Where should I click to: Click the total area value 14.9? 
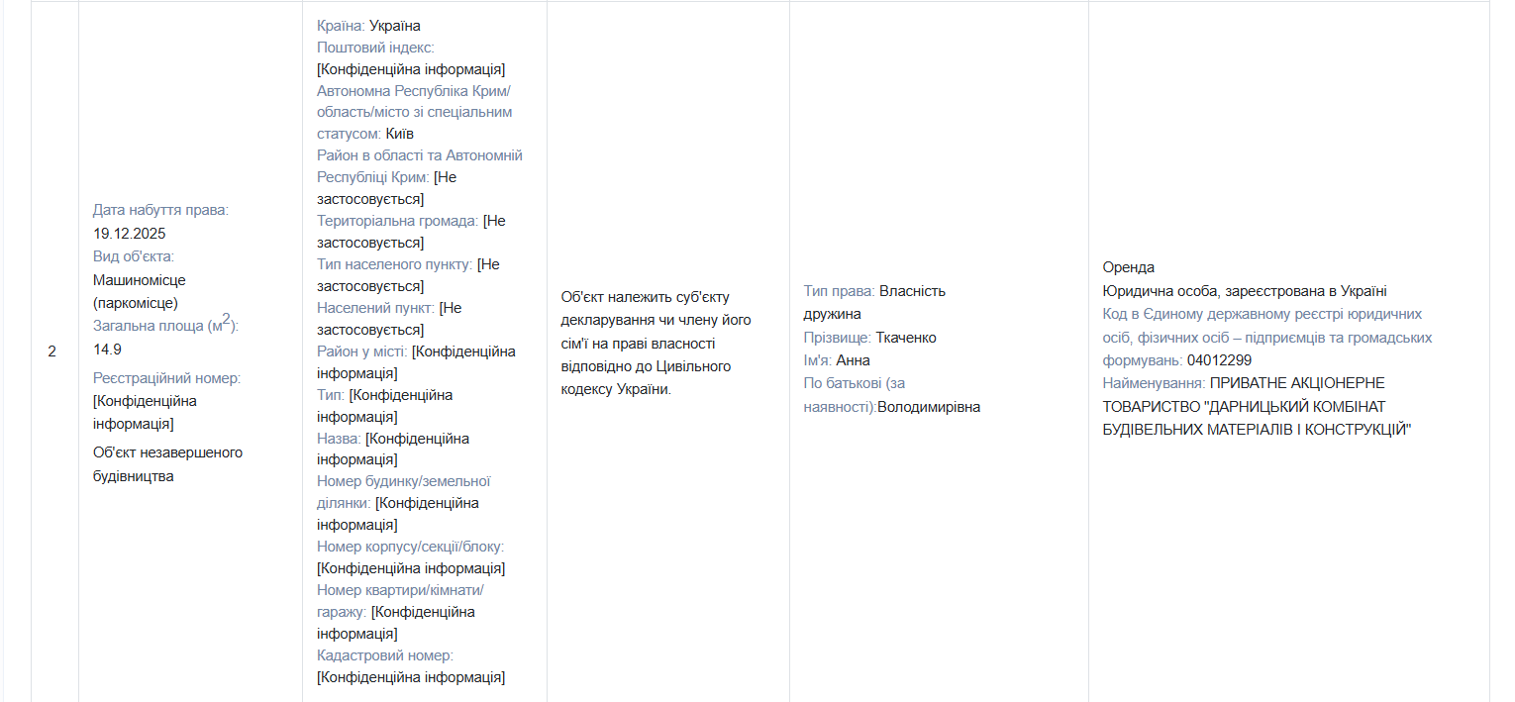coord(108,350)
